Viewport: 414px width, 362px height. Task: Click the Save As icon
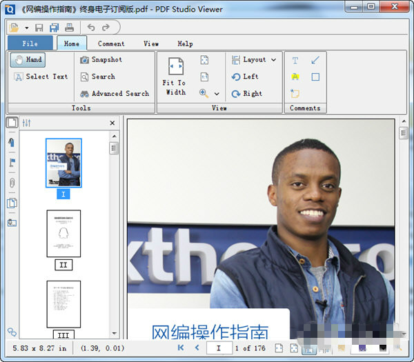pos(54,28)
